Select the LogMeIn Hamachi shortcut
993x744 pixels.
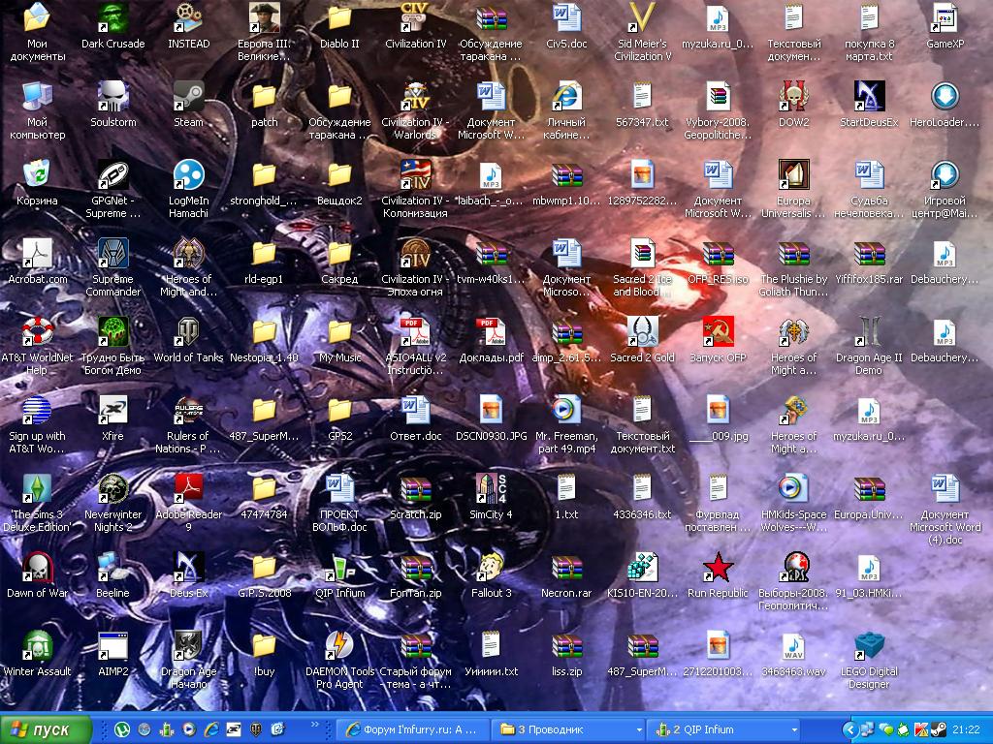188,175
